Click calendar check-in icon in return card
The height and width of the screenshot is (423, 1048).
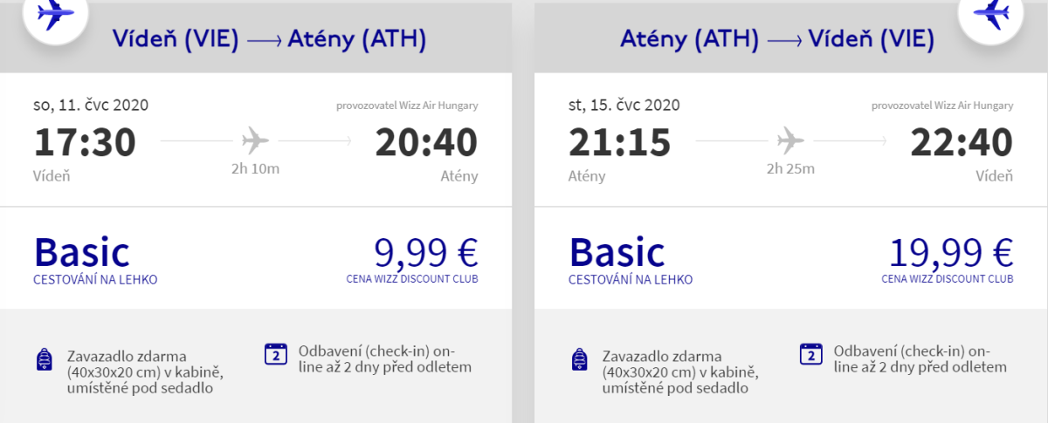[810, 354]
